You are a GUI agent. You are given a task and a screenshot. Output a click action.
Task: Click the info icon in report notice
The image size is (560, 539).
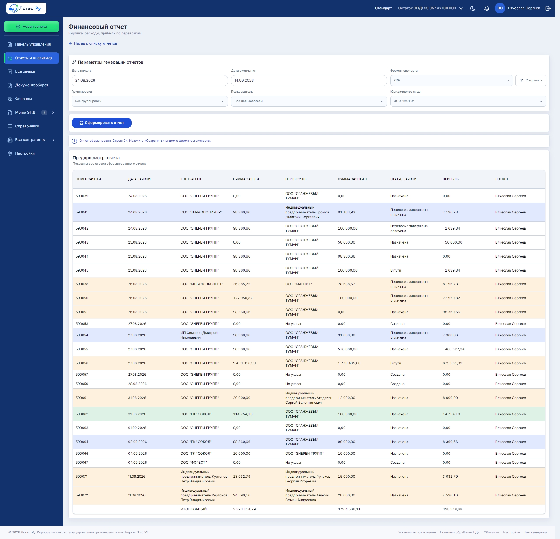pos(74,141)
